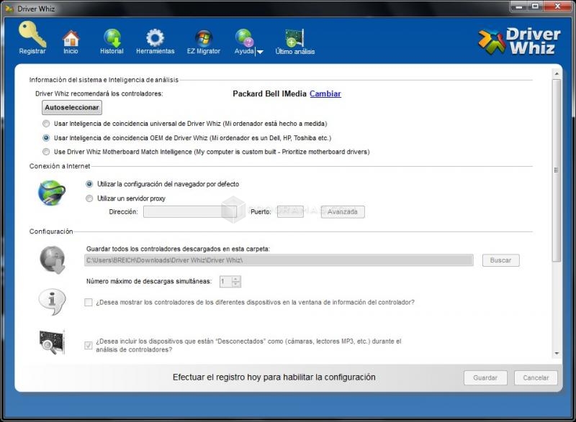The height and width of the screenshot is (422, 576).
Task: Toggle include Desconectados devices checkbox
Action: coord(89,345)
